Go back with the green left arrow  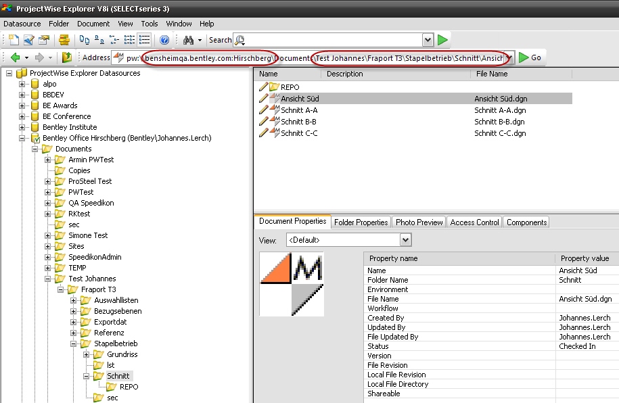coord(15,57)
